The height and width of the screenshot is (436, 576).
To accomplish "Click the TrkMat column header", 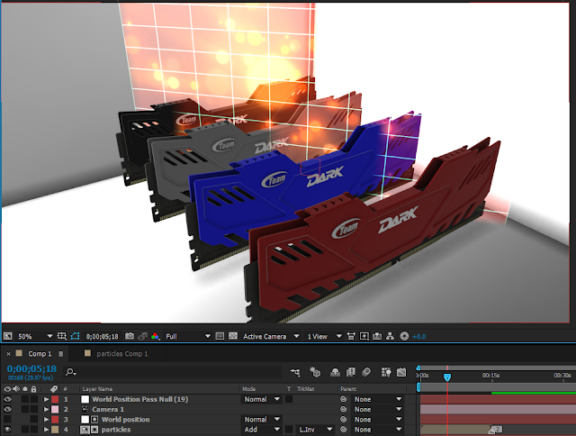I will pos(305,389).
